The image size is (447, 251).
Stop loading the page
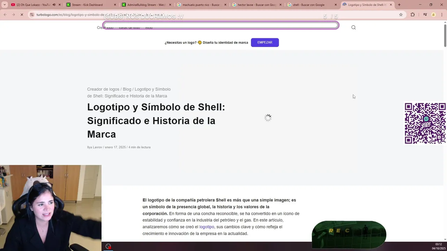22,15
